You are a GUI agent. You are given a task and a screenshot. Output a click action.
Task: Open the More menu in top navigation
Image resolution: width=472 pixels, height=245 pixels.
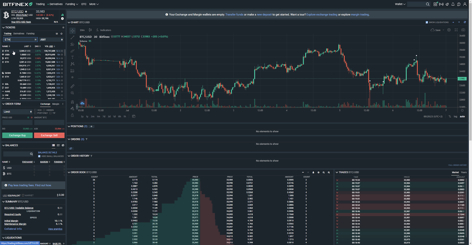click(94, 4)
